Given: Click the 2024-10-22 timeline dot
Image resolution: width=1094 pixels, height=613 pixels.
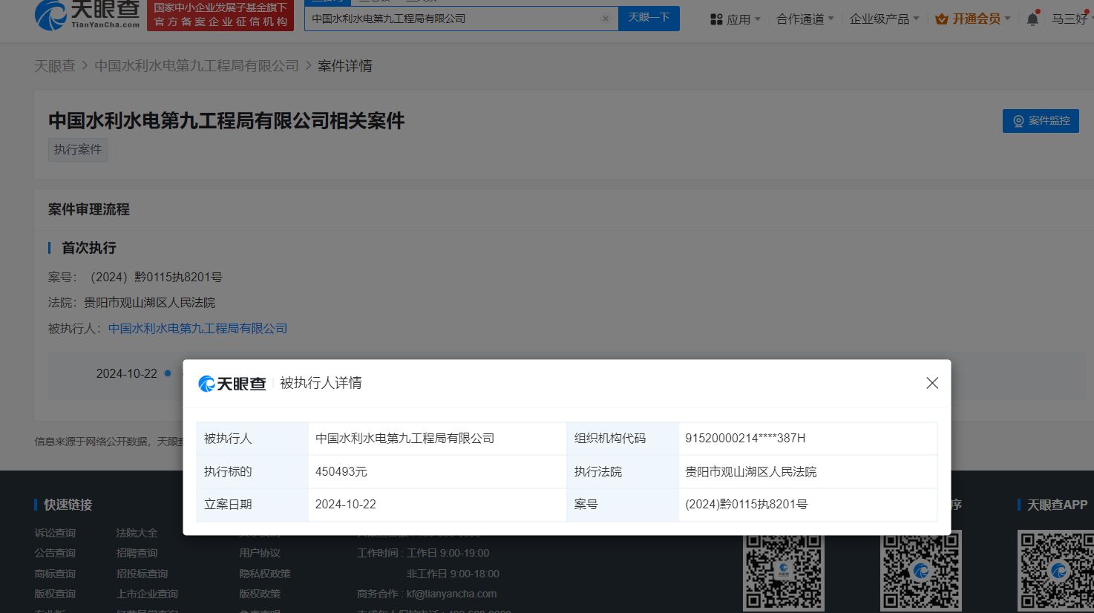Looking at the screenshot, I should [168, 373].
